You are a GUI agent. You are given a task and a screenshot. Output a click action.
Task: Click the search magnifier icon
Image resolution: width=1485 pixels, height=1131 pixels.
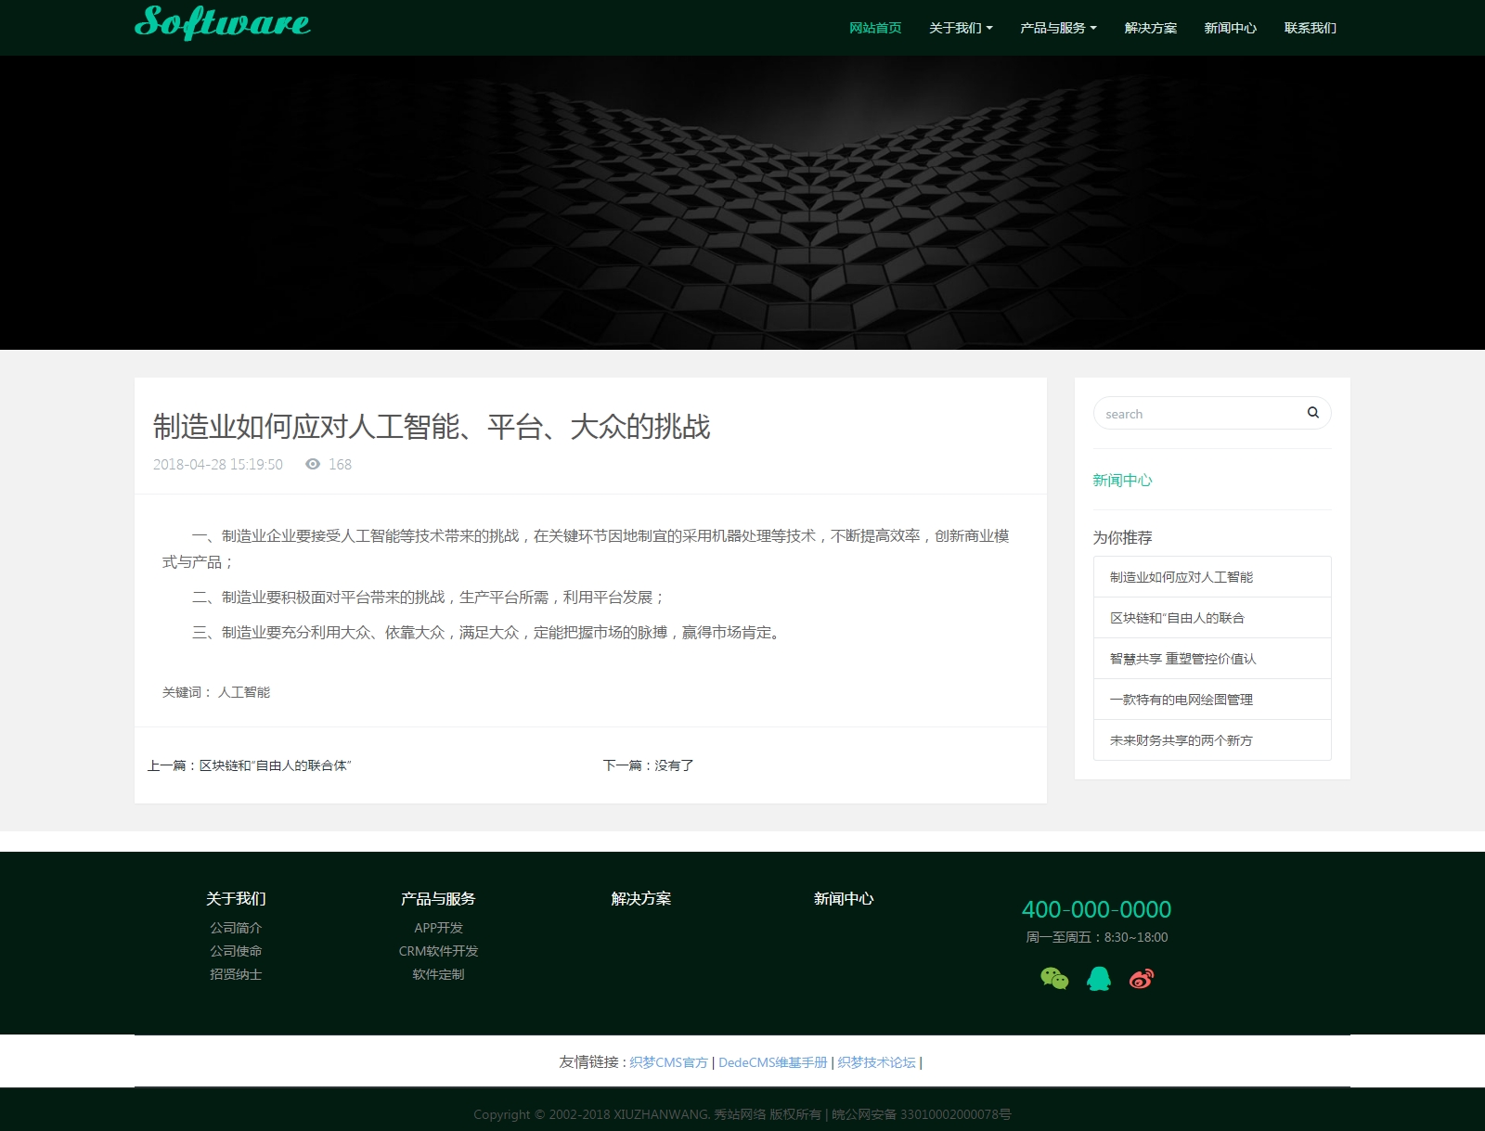(1312, 413)
